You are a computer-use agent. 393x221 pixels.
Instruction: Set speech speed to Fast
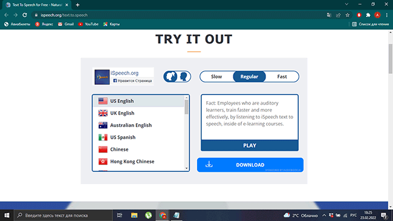point(282,77)
